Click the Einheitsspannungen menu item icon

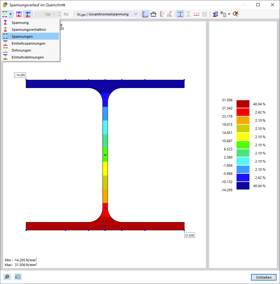coord(5,43)
